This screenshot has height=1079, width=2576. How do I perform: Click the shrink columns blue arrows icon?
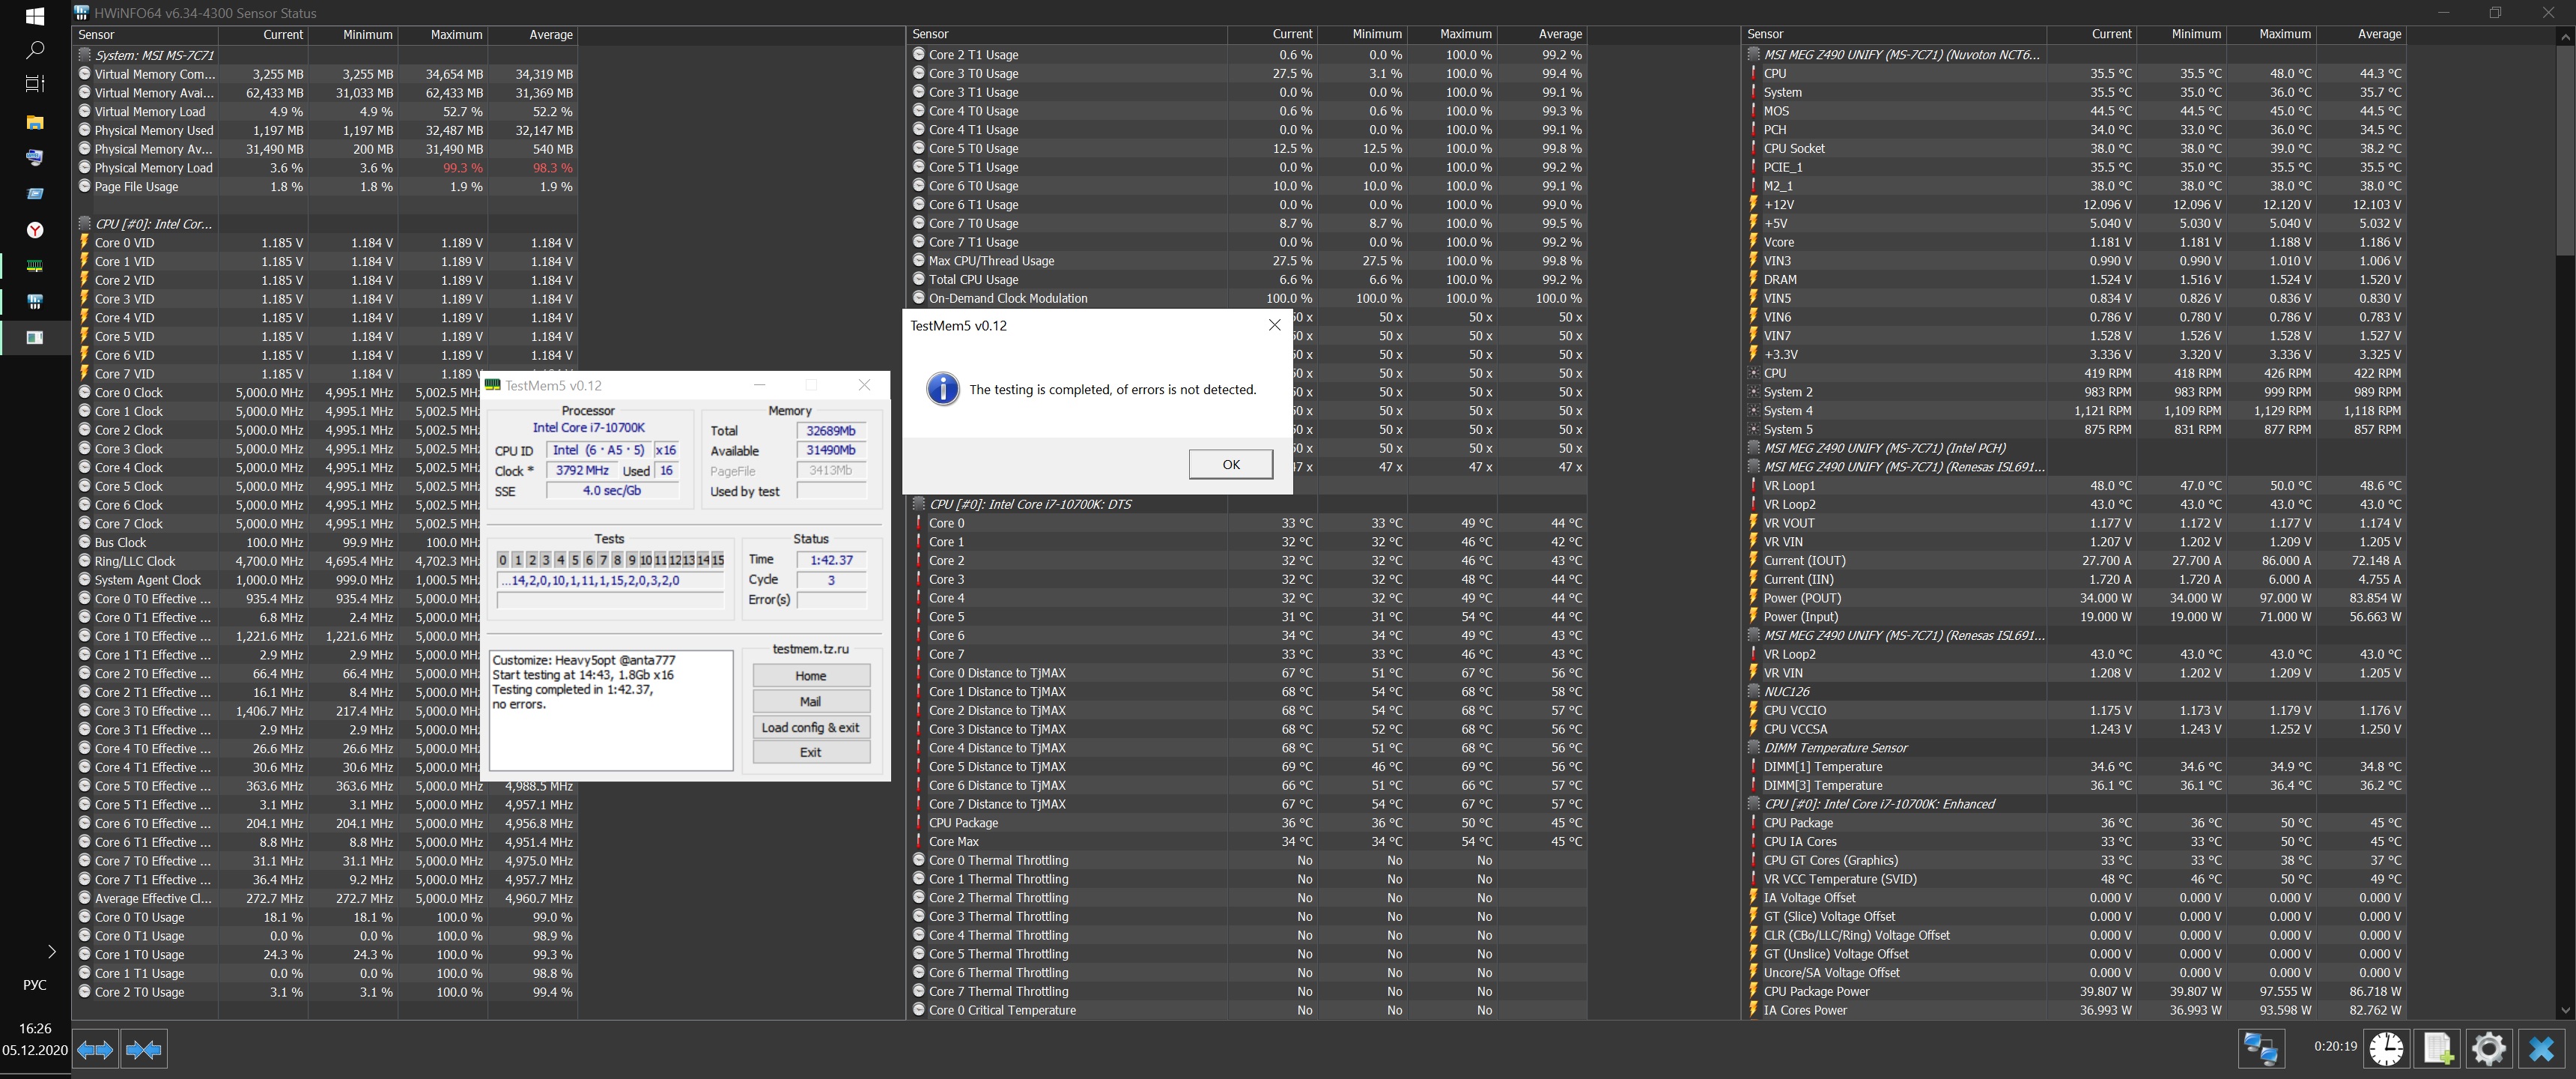click(x=143, y=1049)
